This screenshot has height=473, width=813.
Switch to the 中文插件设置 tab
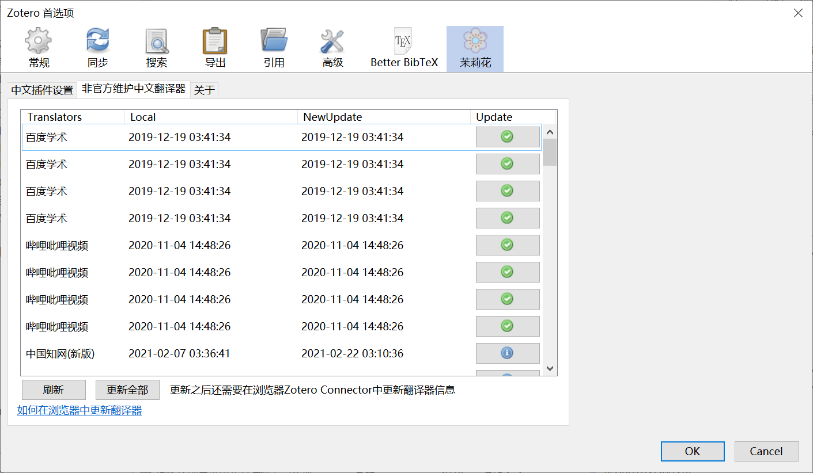coord(43,90)
